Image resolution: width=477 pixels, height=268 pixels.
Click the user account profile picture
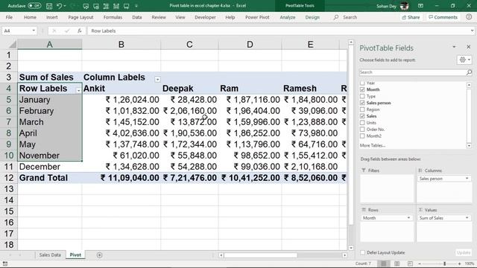tap(404, 6)
